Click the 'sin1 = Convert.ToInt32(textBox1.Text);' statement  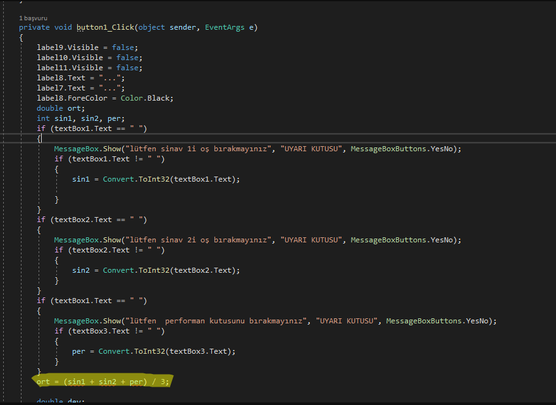[156, 179]
